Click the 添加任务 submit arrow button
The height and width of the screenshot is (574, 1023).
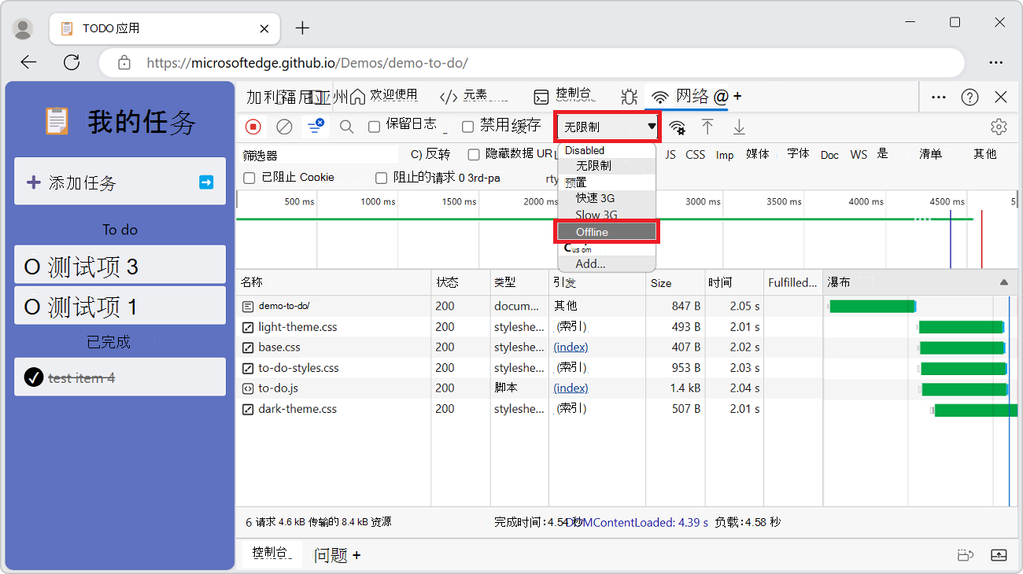click(x=206, y=182)
